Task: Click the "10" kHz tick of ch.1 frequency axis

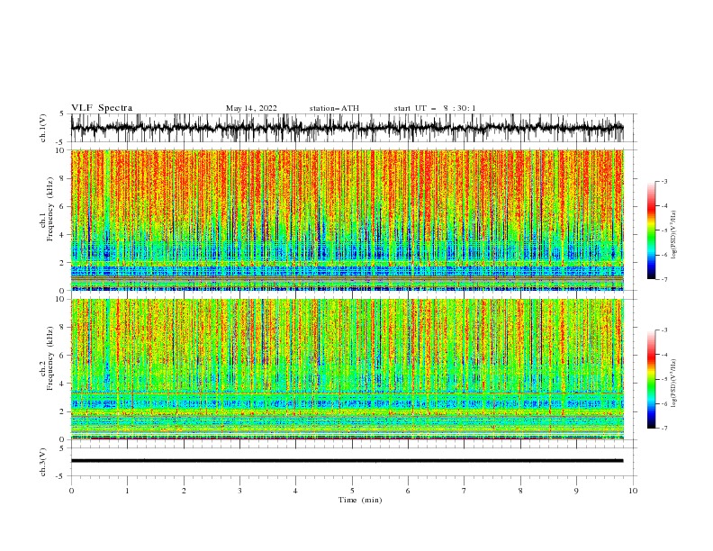Action: [x=60, y=150]
